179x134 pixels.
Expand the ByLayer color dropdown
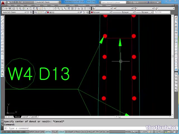101,12
